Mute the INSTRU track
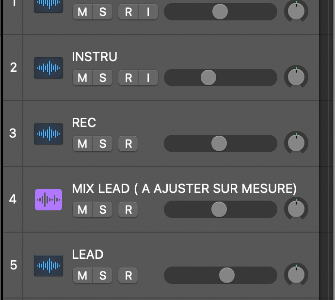This screenshot has height=300, width=335. coord(82,78)
